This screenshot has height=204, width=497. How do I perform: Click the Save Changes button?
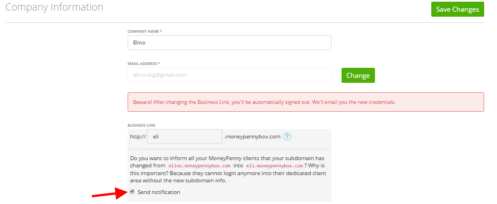coord(457,9)
